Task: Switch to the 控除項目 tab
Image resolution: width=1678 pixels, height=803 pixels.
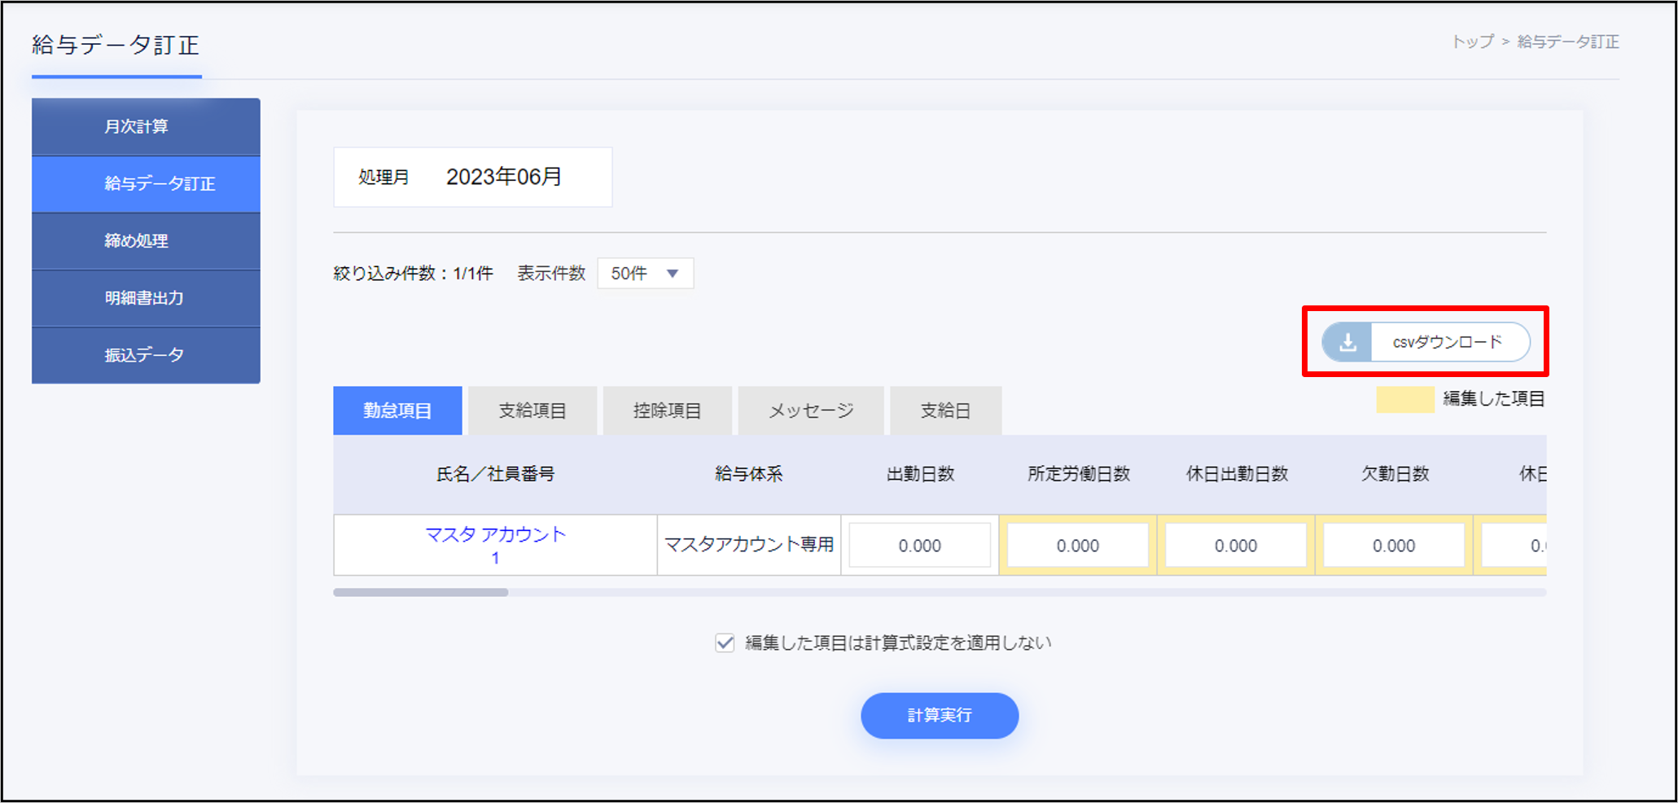Action: coord(667,410)
